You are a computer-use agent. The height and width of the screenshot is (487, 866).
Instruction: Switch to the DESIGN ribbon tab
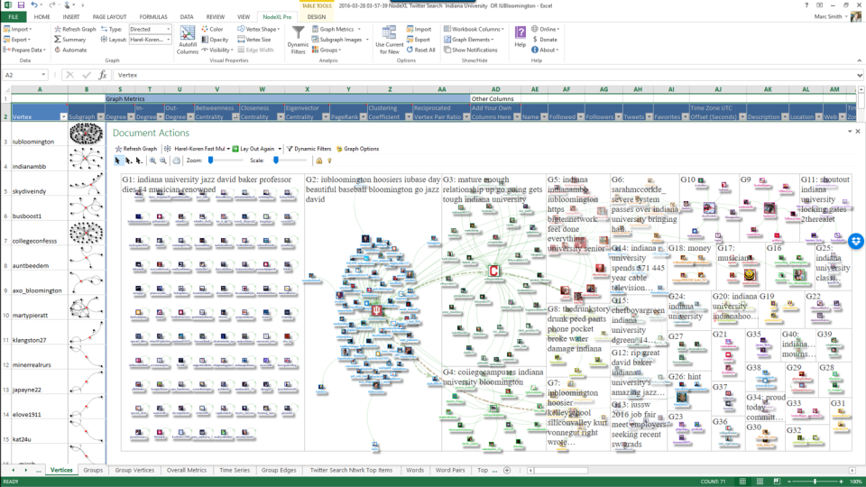tap(317, 17)
